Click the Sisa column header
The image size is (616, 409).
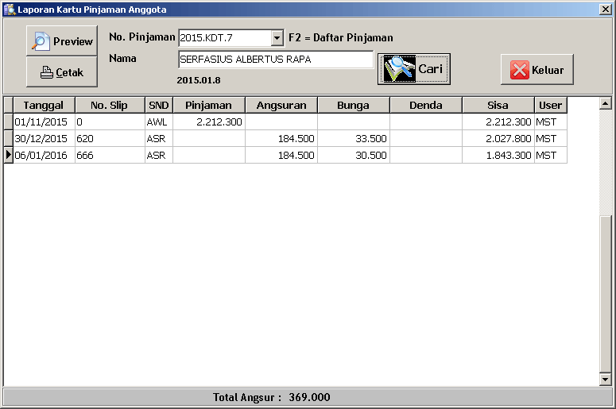click(498, 105)
